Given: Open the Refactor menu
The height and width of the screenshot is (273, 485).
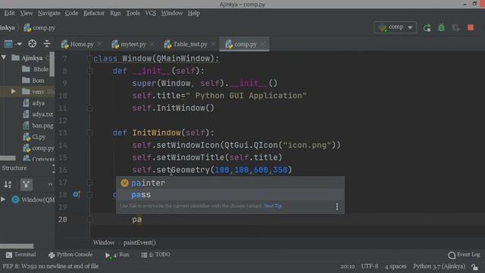Looking at the screenshot, I should tap(94, 13).
